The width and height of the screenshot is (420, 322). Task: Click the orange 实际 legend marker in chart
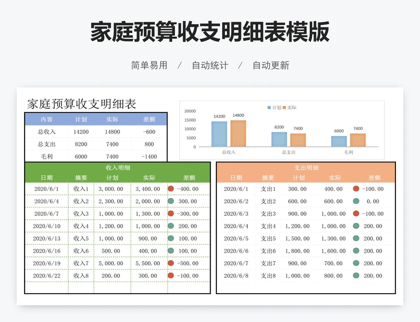pyautogui.click(x=284, y=108)
